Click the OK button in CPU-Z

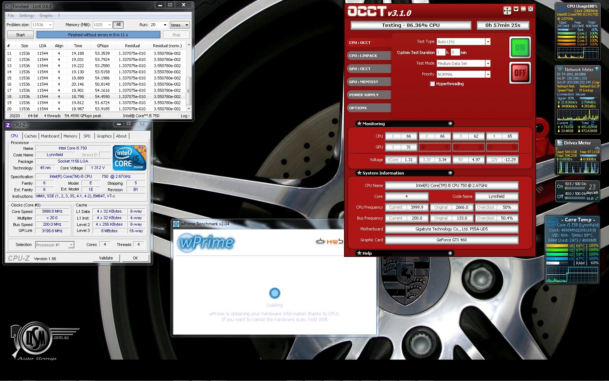pos(135,258)
